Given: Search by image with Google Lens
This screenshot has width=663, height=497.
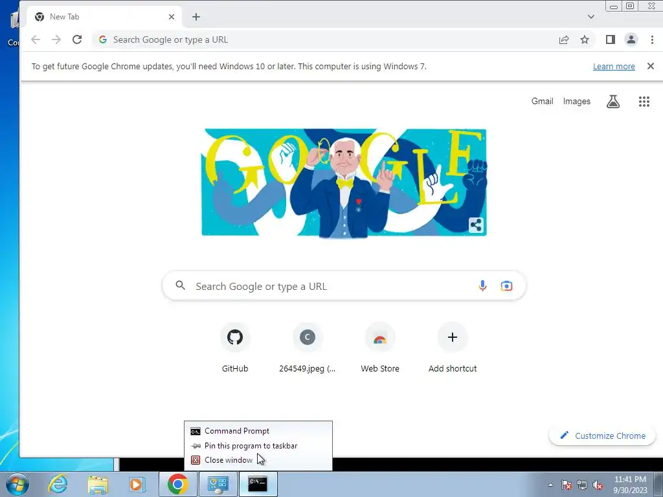Looking at the screenshot, I should (x=506, y=286).
